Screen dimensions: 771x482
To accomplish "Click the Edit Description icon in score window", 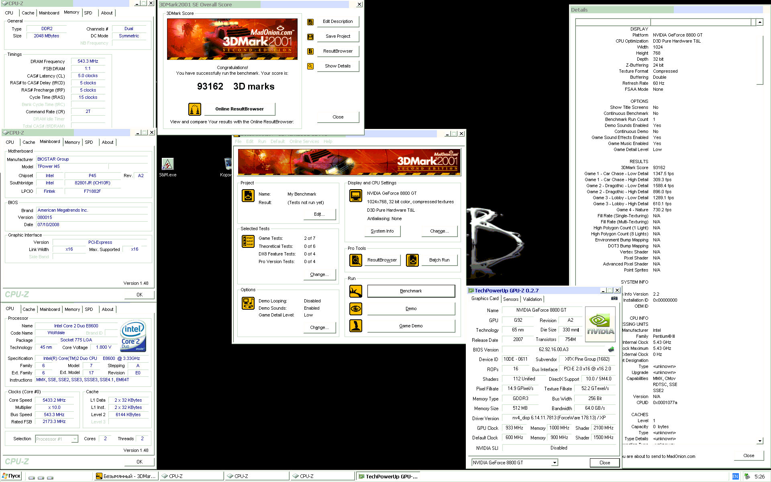I will tap(310, 22).
